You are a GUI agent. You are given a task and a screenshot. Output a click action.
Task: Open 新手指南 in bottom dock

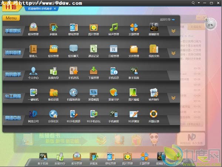pos(43,159)
